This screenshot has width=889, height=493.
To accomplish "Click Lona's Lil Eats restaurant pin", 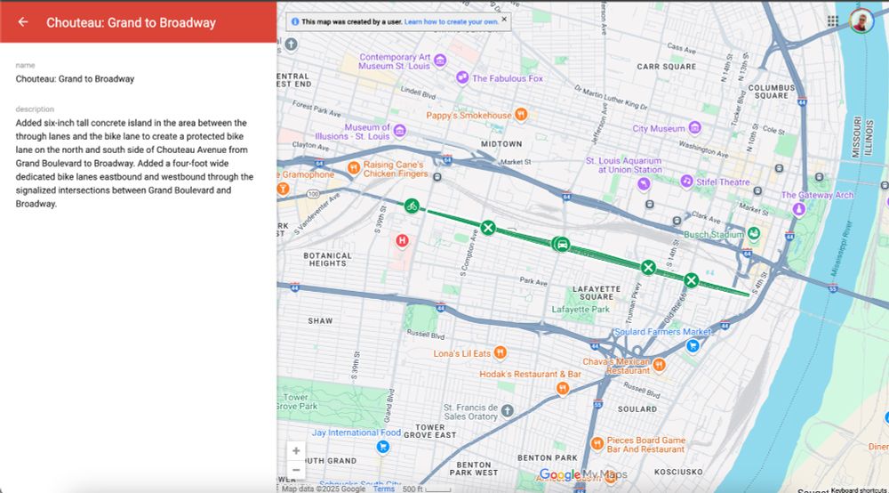I will [x=500, y=353].
